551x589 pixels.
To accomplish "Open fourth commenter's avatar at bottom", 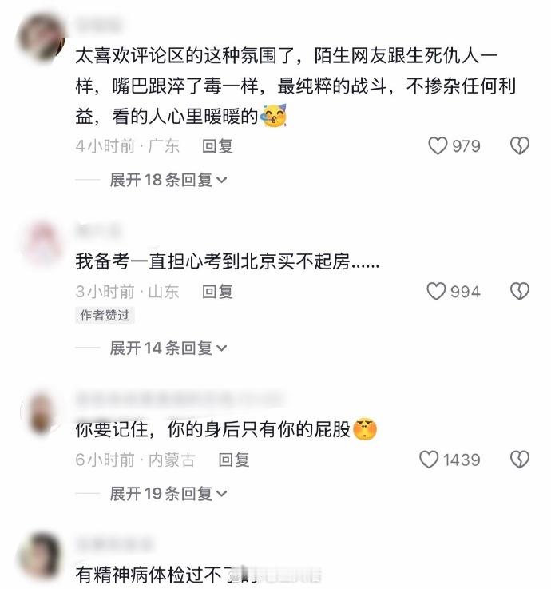I will coord(41,556).
